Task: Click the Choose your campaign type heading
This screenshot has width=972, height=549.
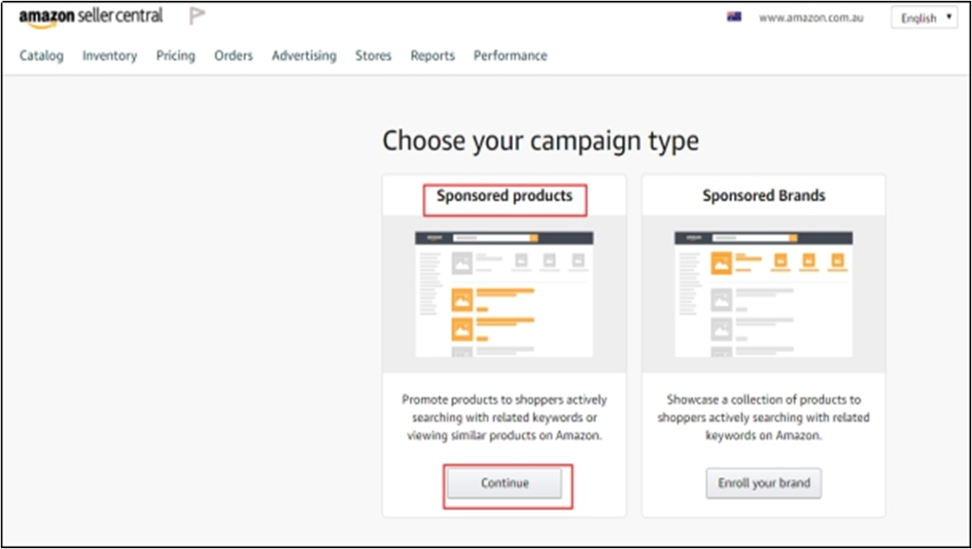Action: coord(540,141)
